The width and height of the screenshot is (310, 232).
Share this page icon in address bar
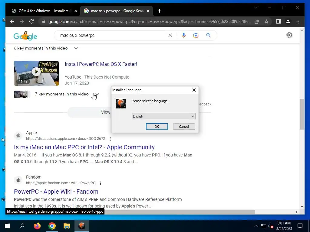(257, 21)
